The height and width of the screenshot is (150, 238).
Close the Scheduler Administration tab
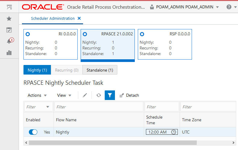[79, 18]
